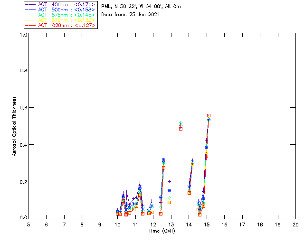Click the PML station location title text
This screenshot has width=304, height=243.
(x=141, y=7)
